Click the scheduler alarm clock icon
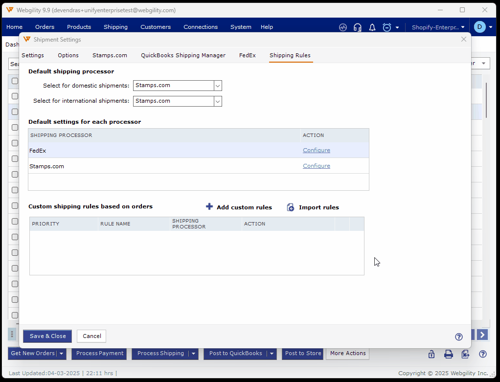500x382 pixels. [x=387, y=27]
